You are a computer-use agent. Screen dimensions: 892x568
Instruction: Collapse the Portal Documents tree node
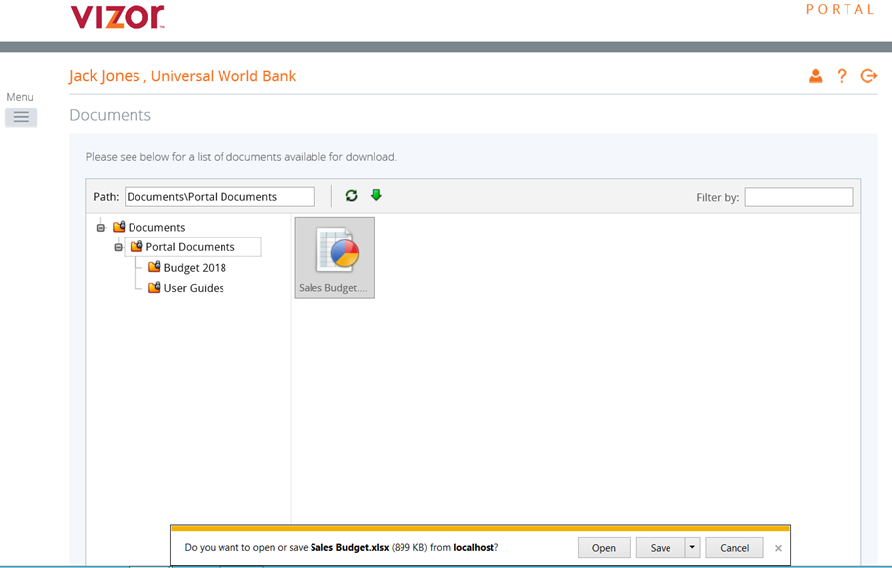pyautogui.click(x=118, y=247)
